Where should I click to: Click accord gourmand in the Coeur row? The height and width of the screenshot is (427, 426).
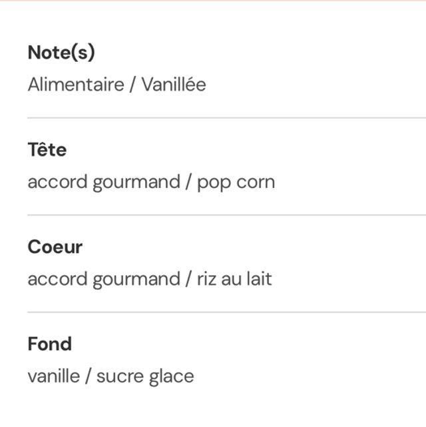[x=104, y=278]
